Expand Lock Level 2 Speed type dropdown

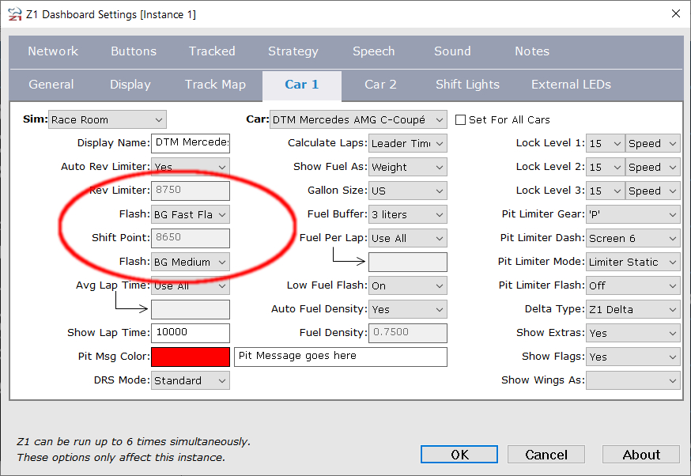pyautogui.click(x=653, y=167)
